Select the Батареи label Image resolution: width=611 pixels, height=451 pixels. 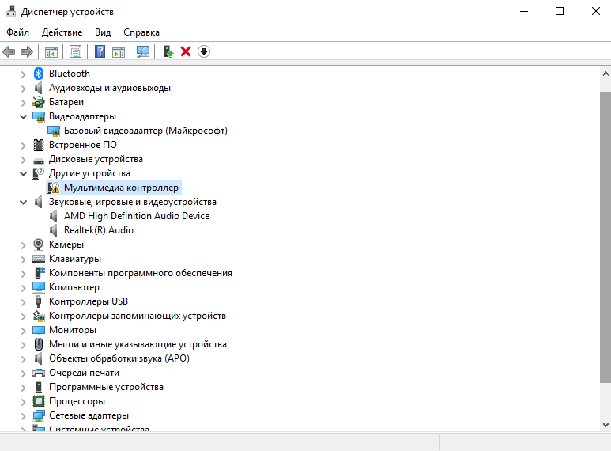[x=66, y=102]
